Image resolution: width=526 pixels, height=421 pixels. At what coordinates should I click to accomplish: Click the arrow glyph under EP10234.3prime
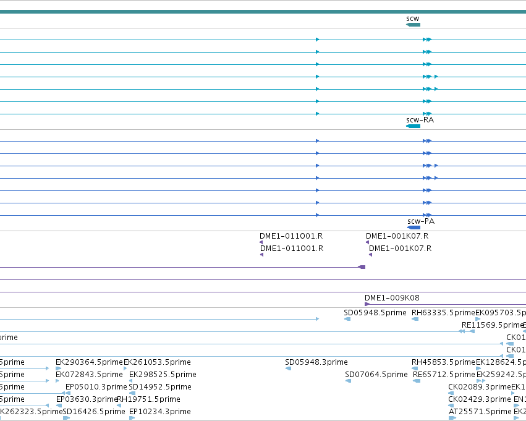click(132, 418)
